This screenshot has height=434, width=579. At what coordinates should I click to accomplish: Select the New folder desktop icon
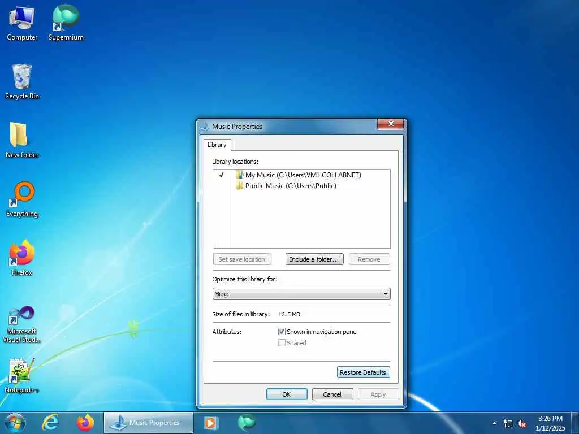click(x=22, y=140)
